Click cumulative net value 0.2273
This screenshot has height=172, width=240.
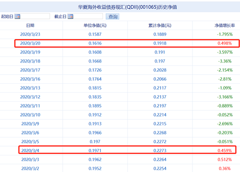pos(160,151)
